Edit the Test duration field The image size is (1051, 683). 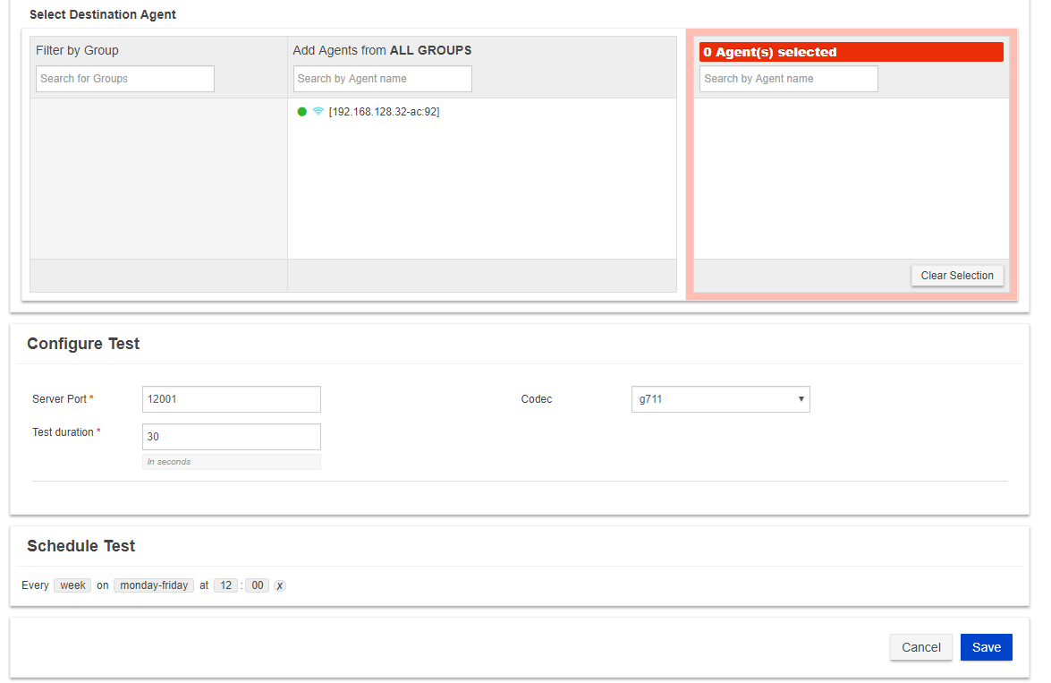coord(231,437)
